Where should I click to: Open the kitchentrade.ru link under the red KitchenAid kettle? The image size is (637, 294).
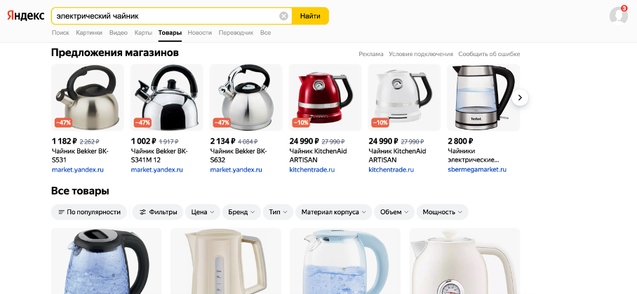coord(312,169)
